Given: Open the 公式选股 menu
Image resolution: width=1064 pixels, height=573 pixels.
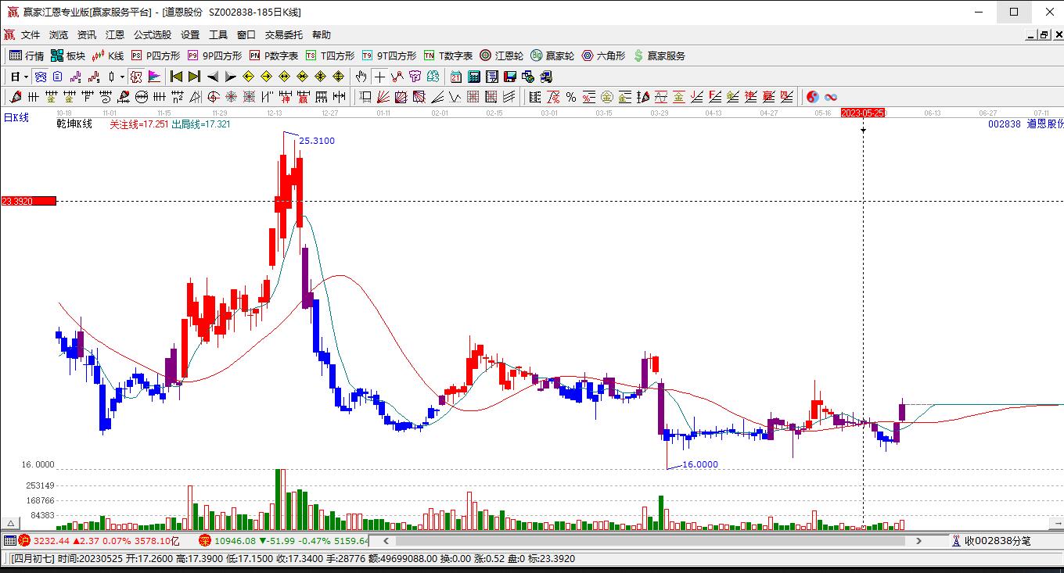Looking at the screenshot, I should [x=153, y=34].
